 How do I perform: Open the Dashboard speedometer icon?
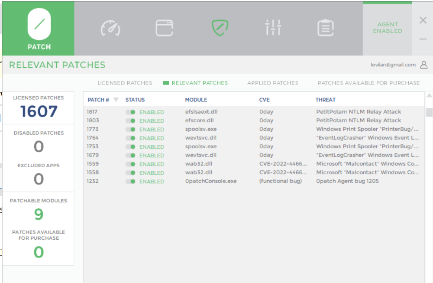pyautogui.click(x=110, y=28)
